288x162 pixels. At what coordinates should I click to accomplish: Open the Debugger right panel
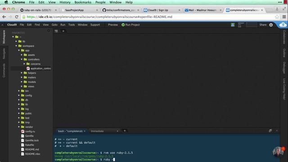tap(284, 68)
